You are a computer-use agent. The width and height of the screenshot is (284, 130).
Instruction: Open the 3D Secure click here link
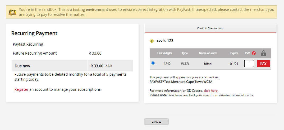(210, 91)
